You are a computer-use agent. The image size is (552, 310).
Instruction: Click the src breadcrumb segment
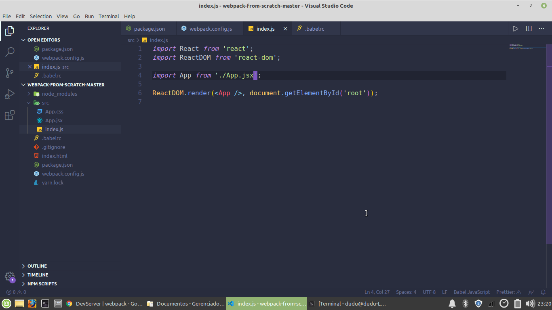click(x=131, y=40)
